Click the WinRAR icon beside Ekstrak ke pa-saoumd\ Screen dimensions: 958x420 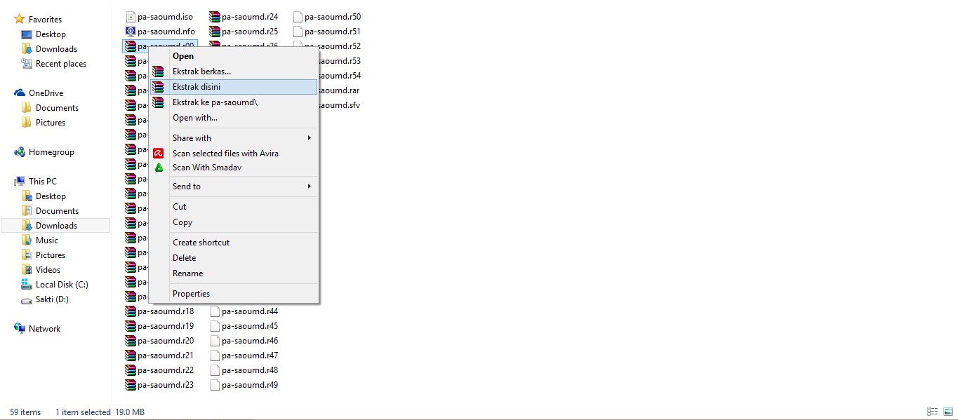[x=159, y=102]
